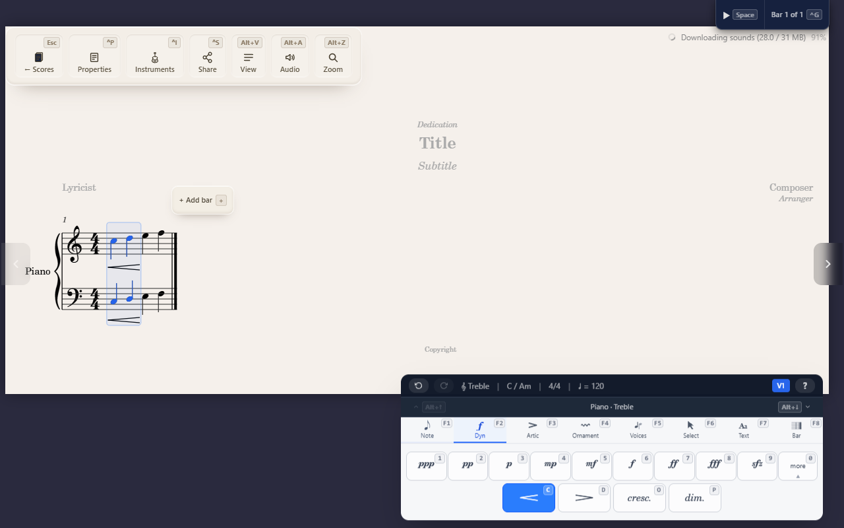Viewport: 844px width, 528px height.
Task: Click the sound download progress status
Action: [x=747, y=38]
